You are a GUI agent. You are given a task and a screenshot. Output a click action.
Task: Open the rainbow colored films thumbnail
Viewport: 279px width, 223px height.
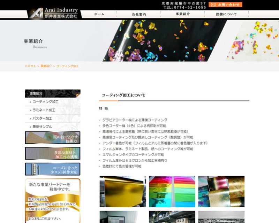pos(172,191)
